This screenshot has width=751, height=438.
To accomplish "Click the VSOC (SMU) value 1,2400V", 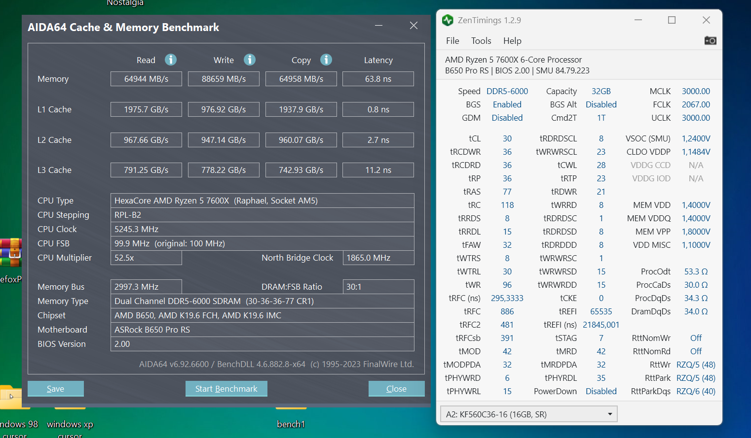I will pyautogui.click(x=696, y=138).
